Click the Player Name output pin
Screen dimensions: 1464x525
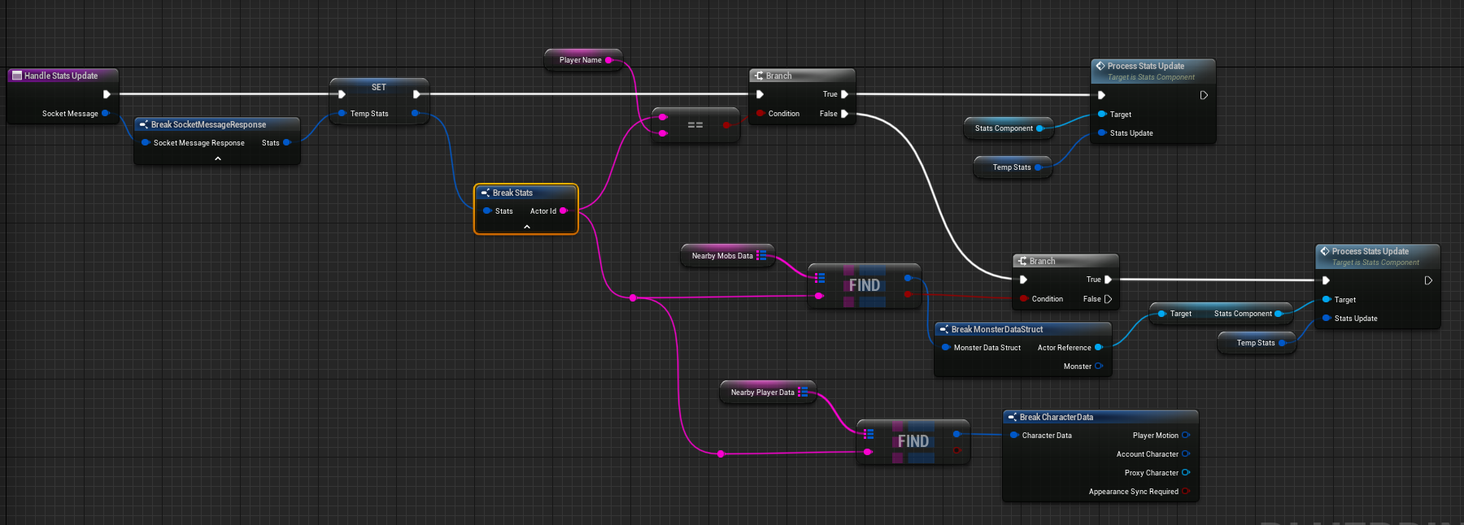coord(608,60)
